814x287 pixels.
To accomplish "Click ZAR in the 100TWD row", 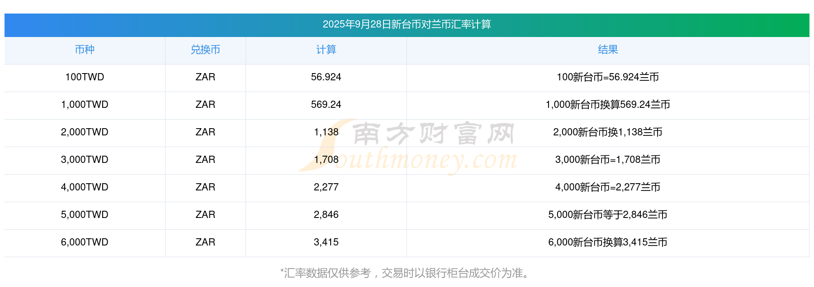I will [x=205, y=77].
